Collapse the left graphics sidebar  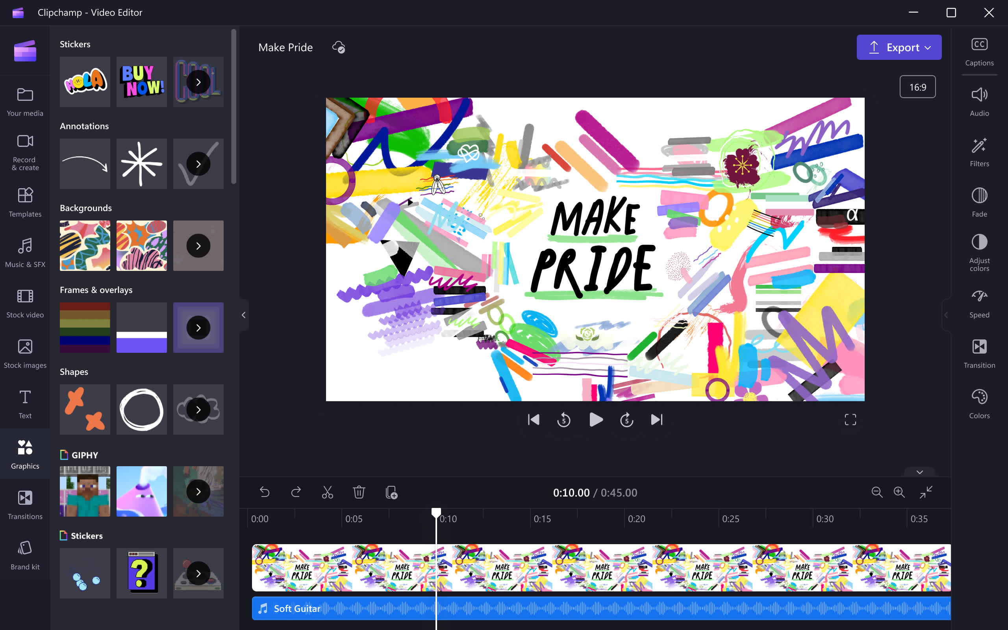(244, 315)
